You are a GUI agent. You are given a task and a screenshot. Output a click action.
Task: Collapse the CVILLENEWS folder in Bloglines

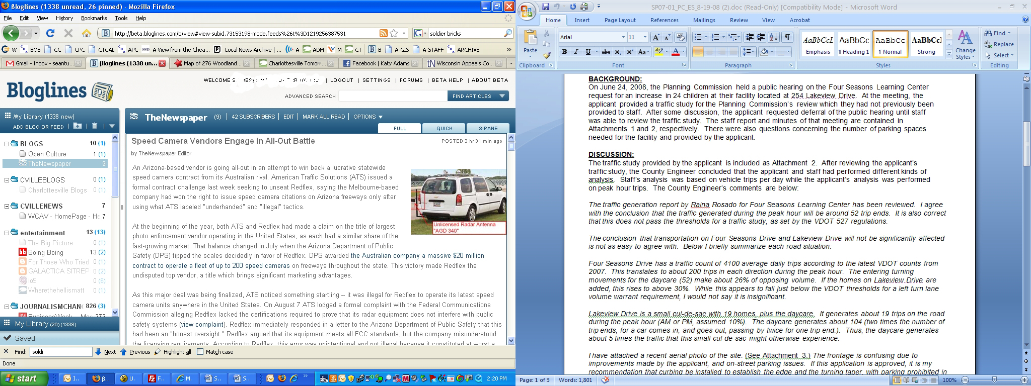point(7,206)
